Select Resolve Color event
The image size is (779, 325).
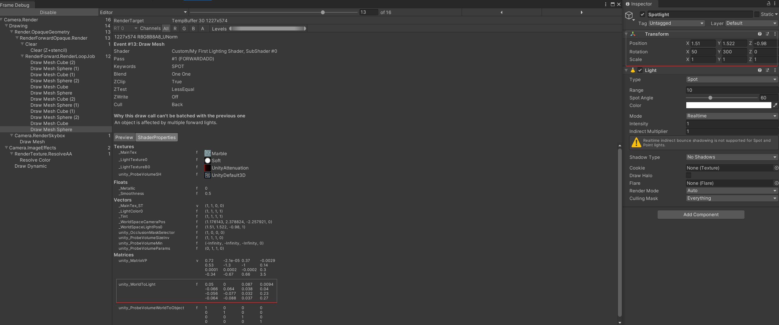(35, 160)
